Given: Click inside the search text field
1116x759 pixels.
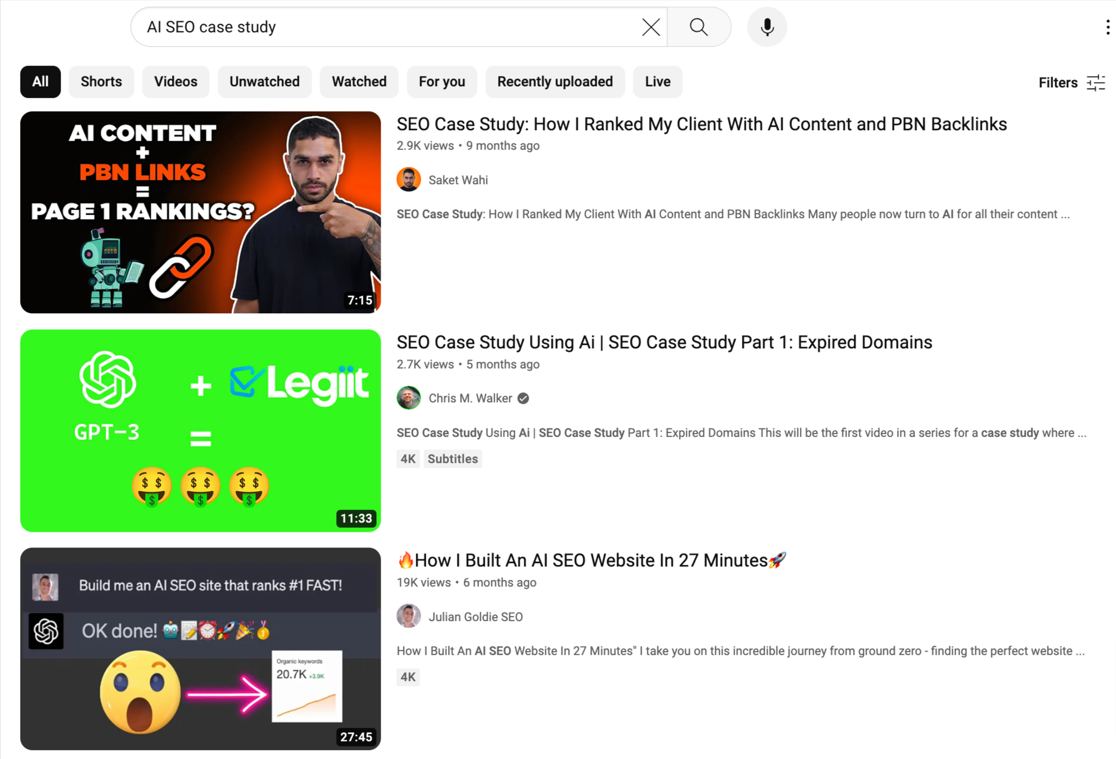Looking at the screenshot, I should tap(384, 27).
